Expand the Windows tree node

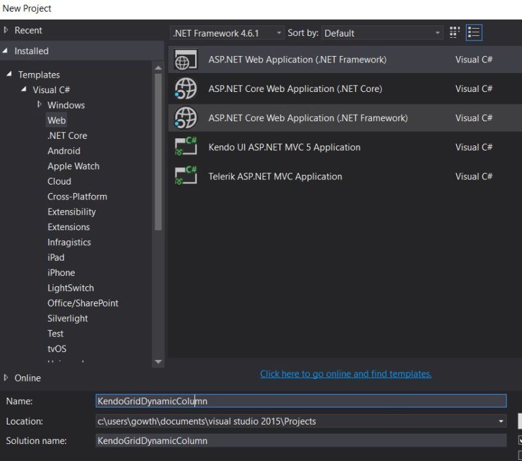click(x=38, y=105)
